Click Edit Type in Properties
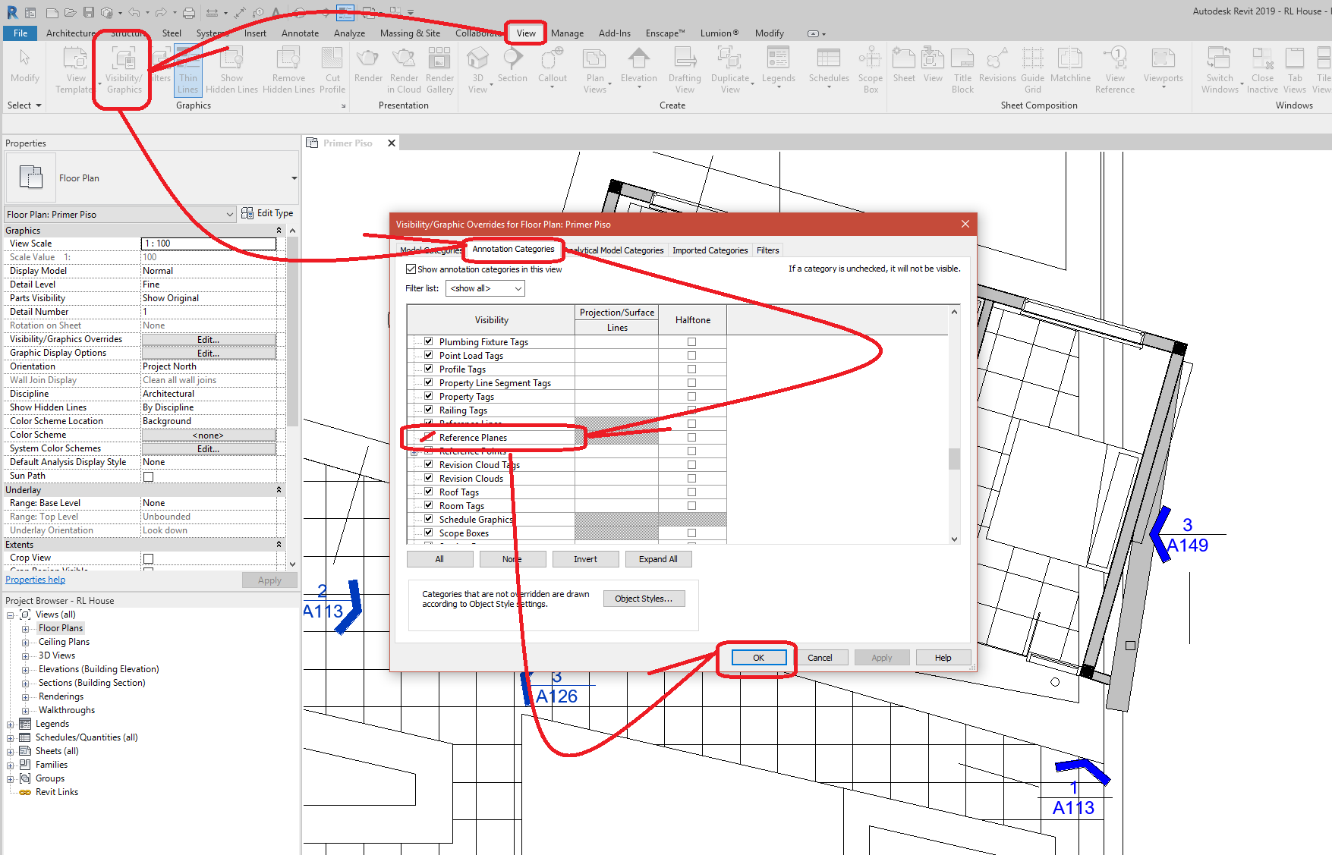This screenshot has width=1332, height=855. pyautogui.click(x=267, y=213)
